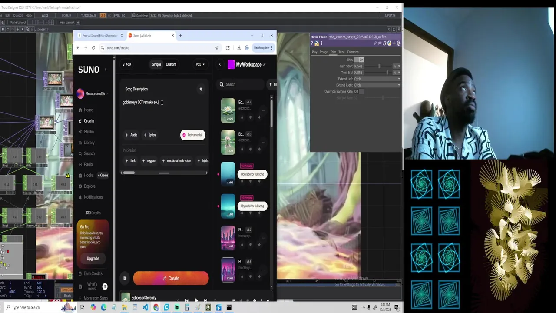Click TouchDesigner UPDATE button

(390, 16)
